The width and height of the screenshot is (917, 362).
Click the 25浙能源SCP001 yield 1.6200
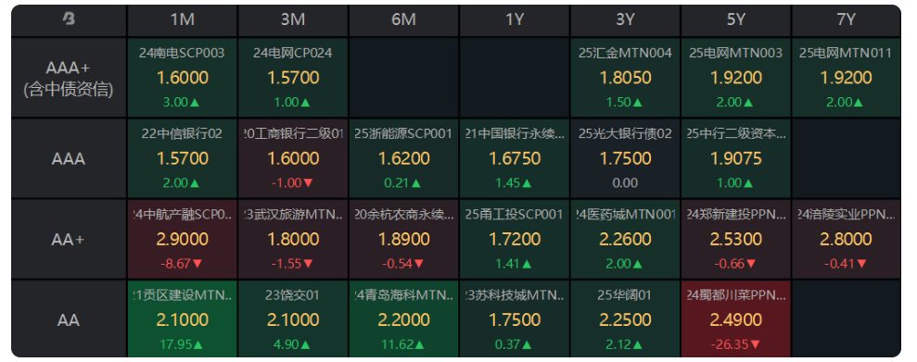(x=403, y=158)
